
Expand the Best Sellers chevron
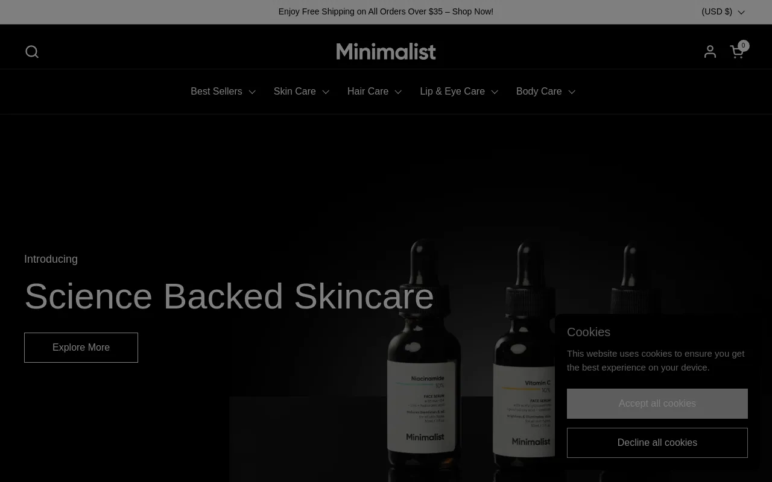tap(252, 92)
